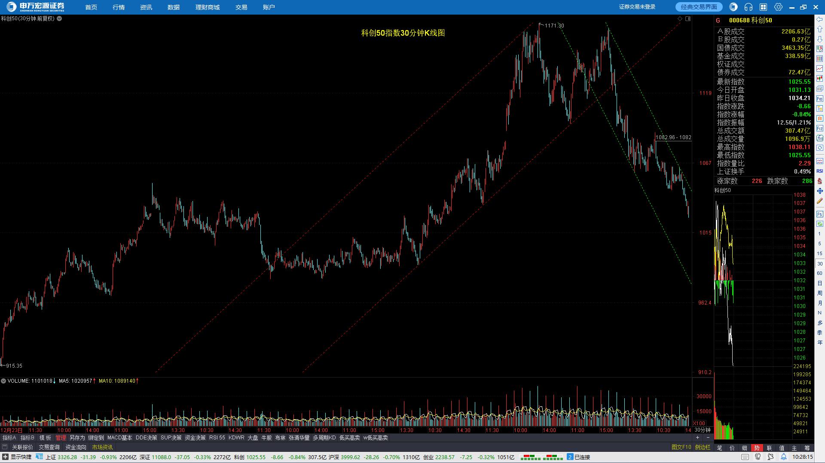Open the 交易 menu
Image resolution: width=825 pixels, height=463 pixels.
(x=241, y=7)
